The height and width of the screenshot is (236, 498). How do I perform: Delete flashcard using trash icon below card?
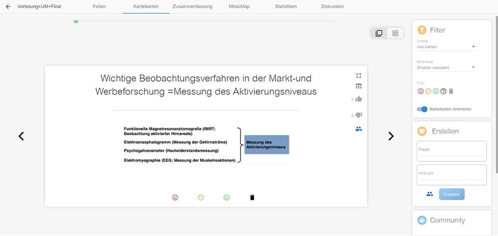coord(252,197)
